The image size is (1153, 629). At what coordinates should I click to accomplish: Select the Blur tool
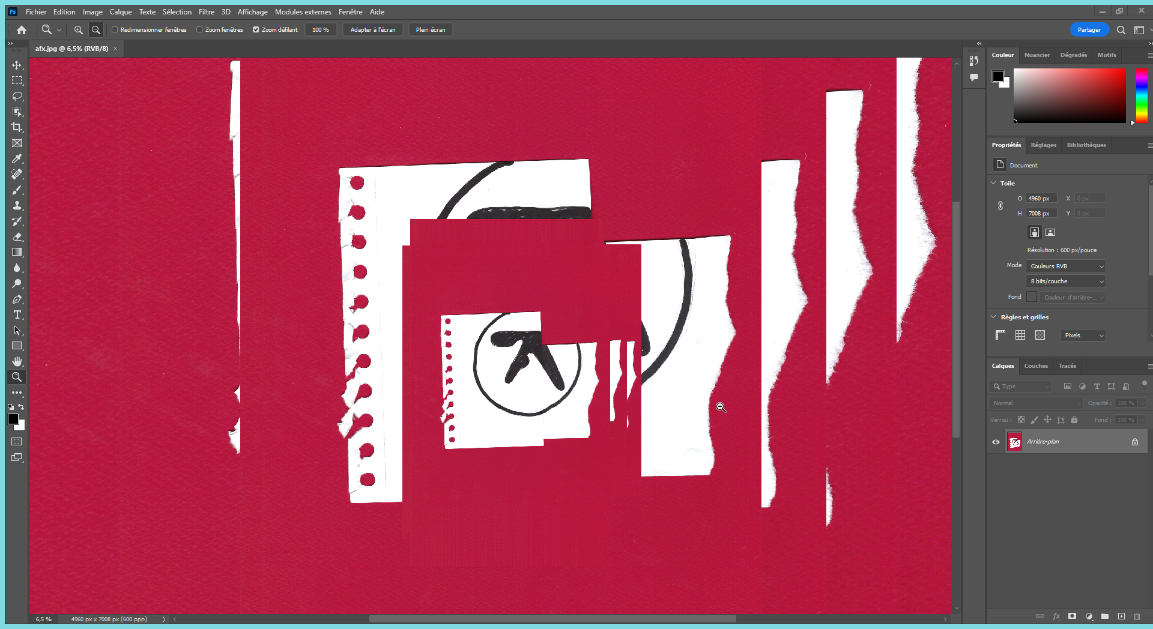(x=17, y=268)
